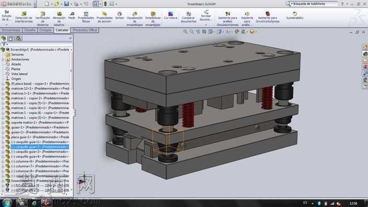The width and height of the screenshot is (368, 207).
Task: Launch Asistente para análisis SimulationXpress
Action: coord(227,18)
